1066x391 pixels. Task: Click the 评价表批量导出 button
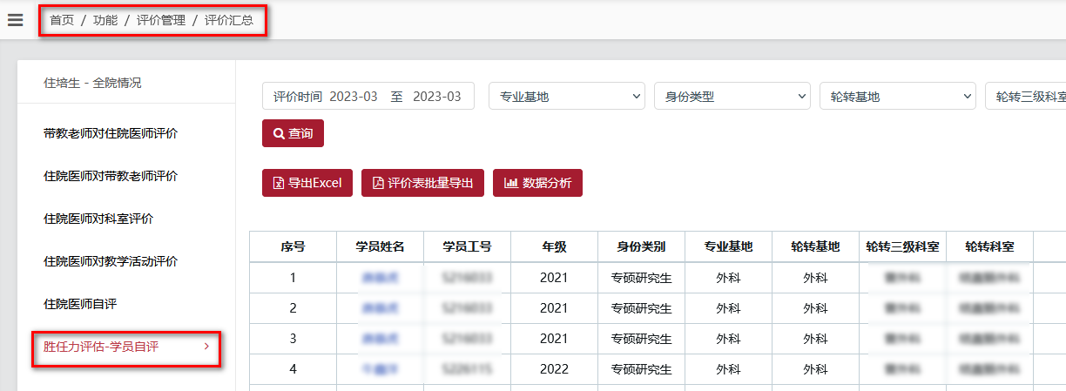tap(422, 183)
